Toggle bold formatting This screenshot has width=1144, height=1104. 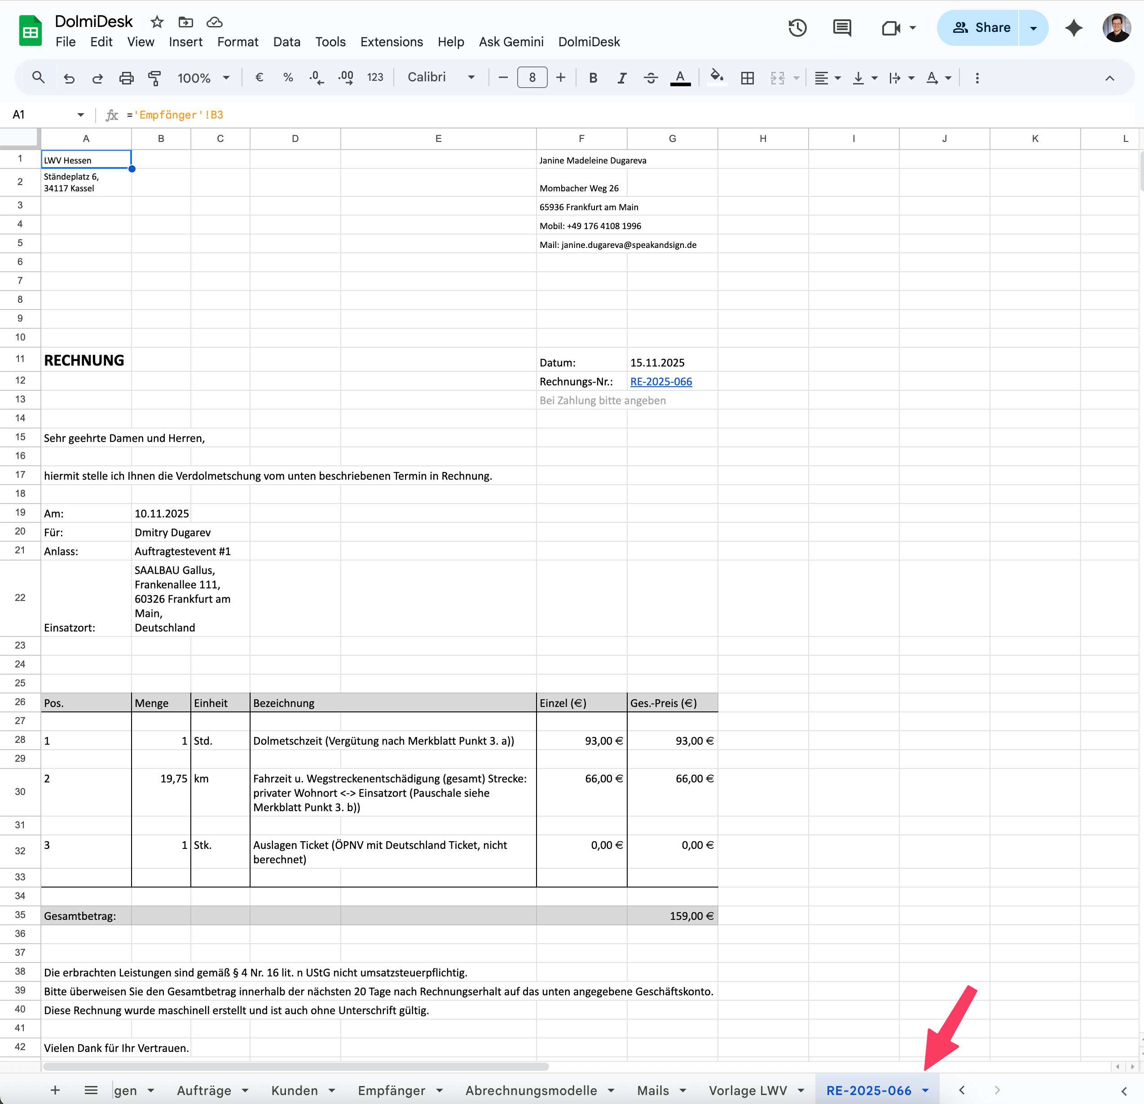(x=593, y=78)
